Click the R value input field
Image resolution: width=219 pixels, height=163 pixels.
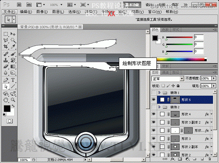click(x=199, y=37)
